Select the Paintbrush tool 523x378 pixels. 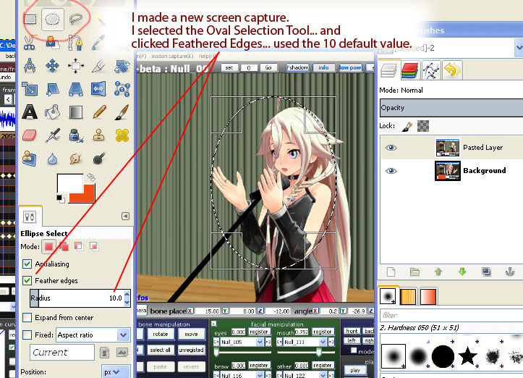[x=122, y=112]
